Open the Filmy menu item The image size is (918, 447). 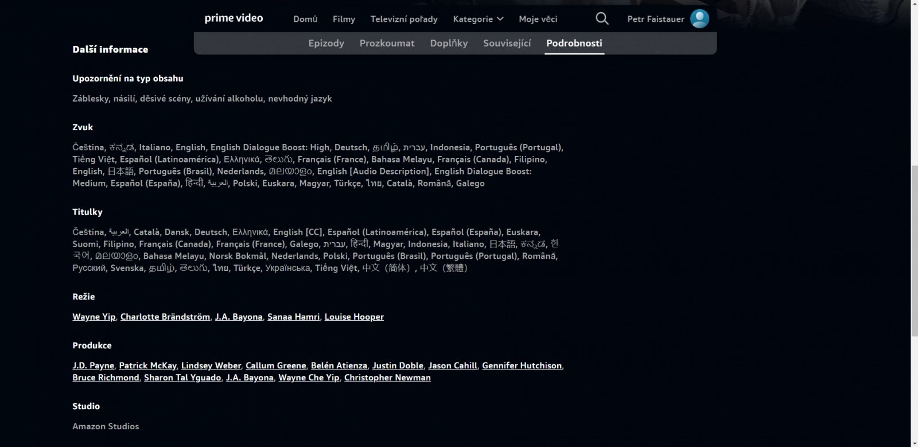tap(344, 19)
